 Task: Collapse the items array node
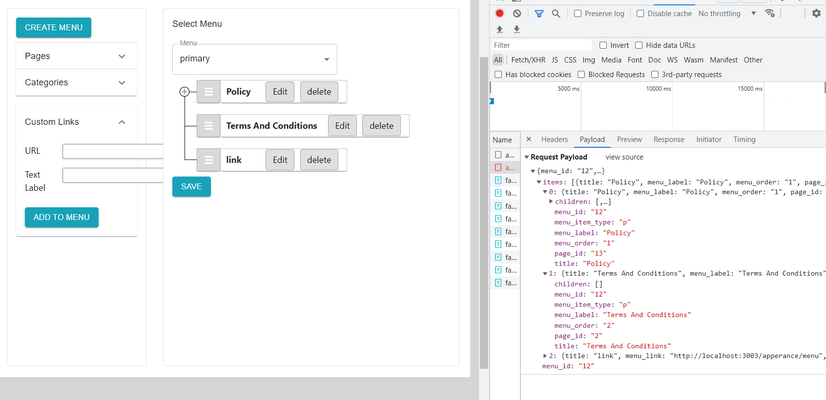pyautogui.click(x=539, y=182)
